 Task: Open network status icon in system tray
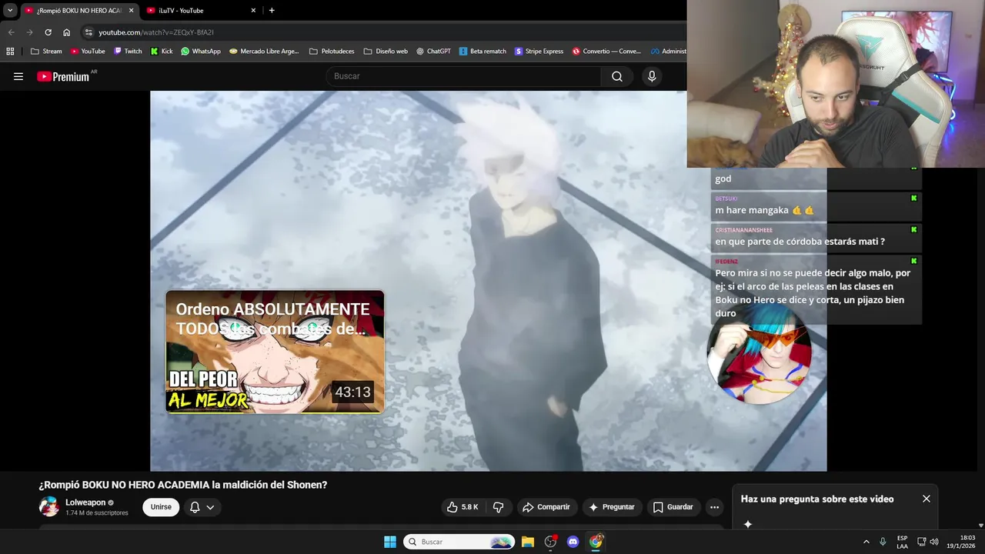[922, 542]
